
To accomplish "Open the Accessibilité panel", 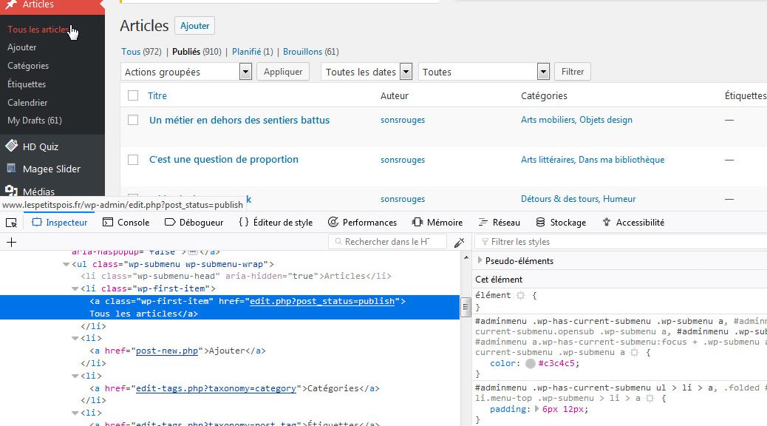I will [633, 223].
